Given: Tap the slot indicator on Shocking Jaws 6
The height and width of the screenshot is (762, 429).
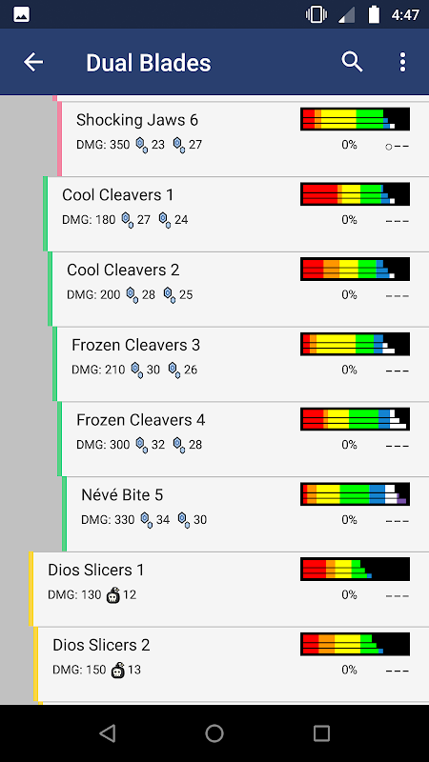Looking at the screenshot, I should point(397,147).
